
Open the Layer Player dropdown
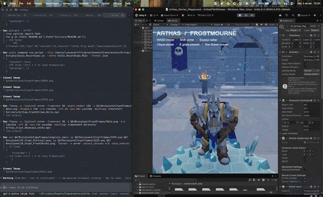315,30
